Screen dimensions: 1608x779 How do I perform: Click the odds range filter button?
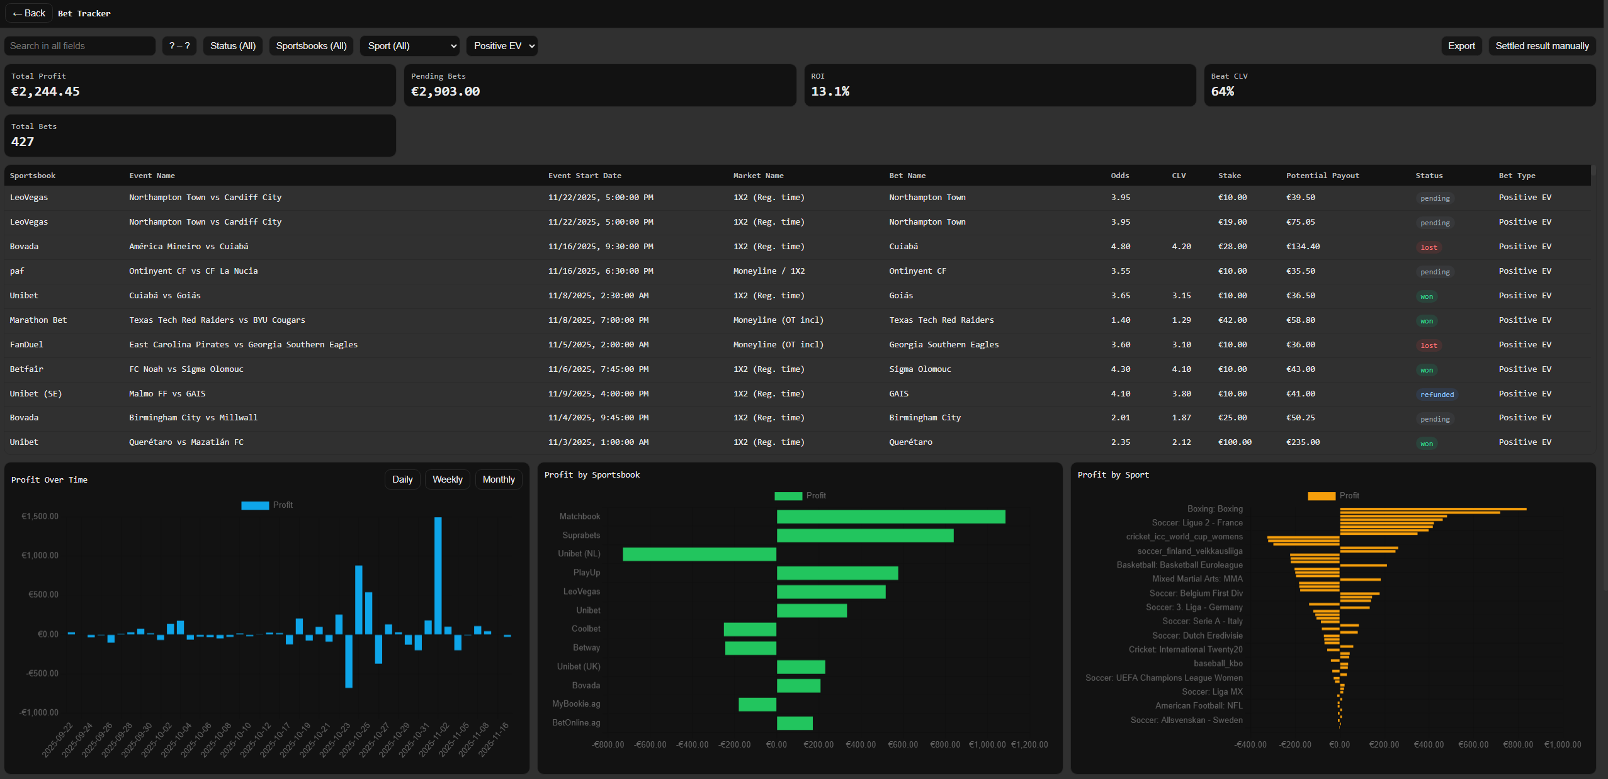(x=179, y=45)
